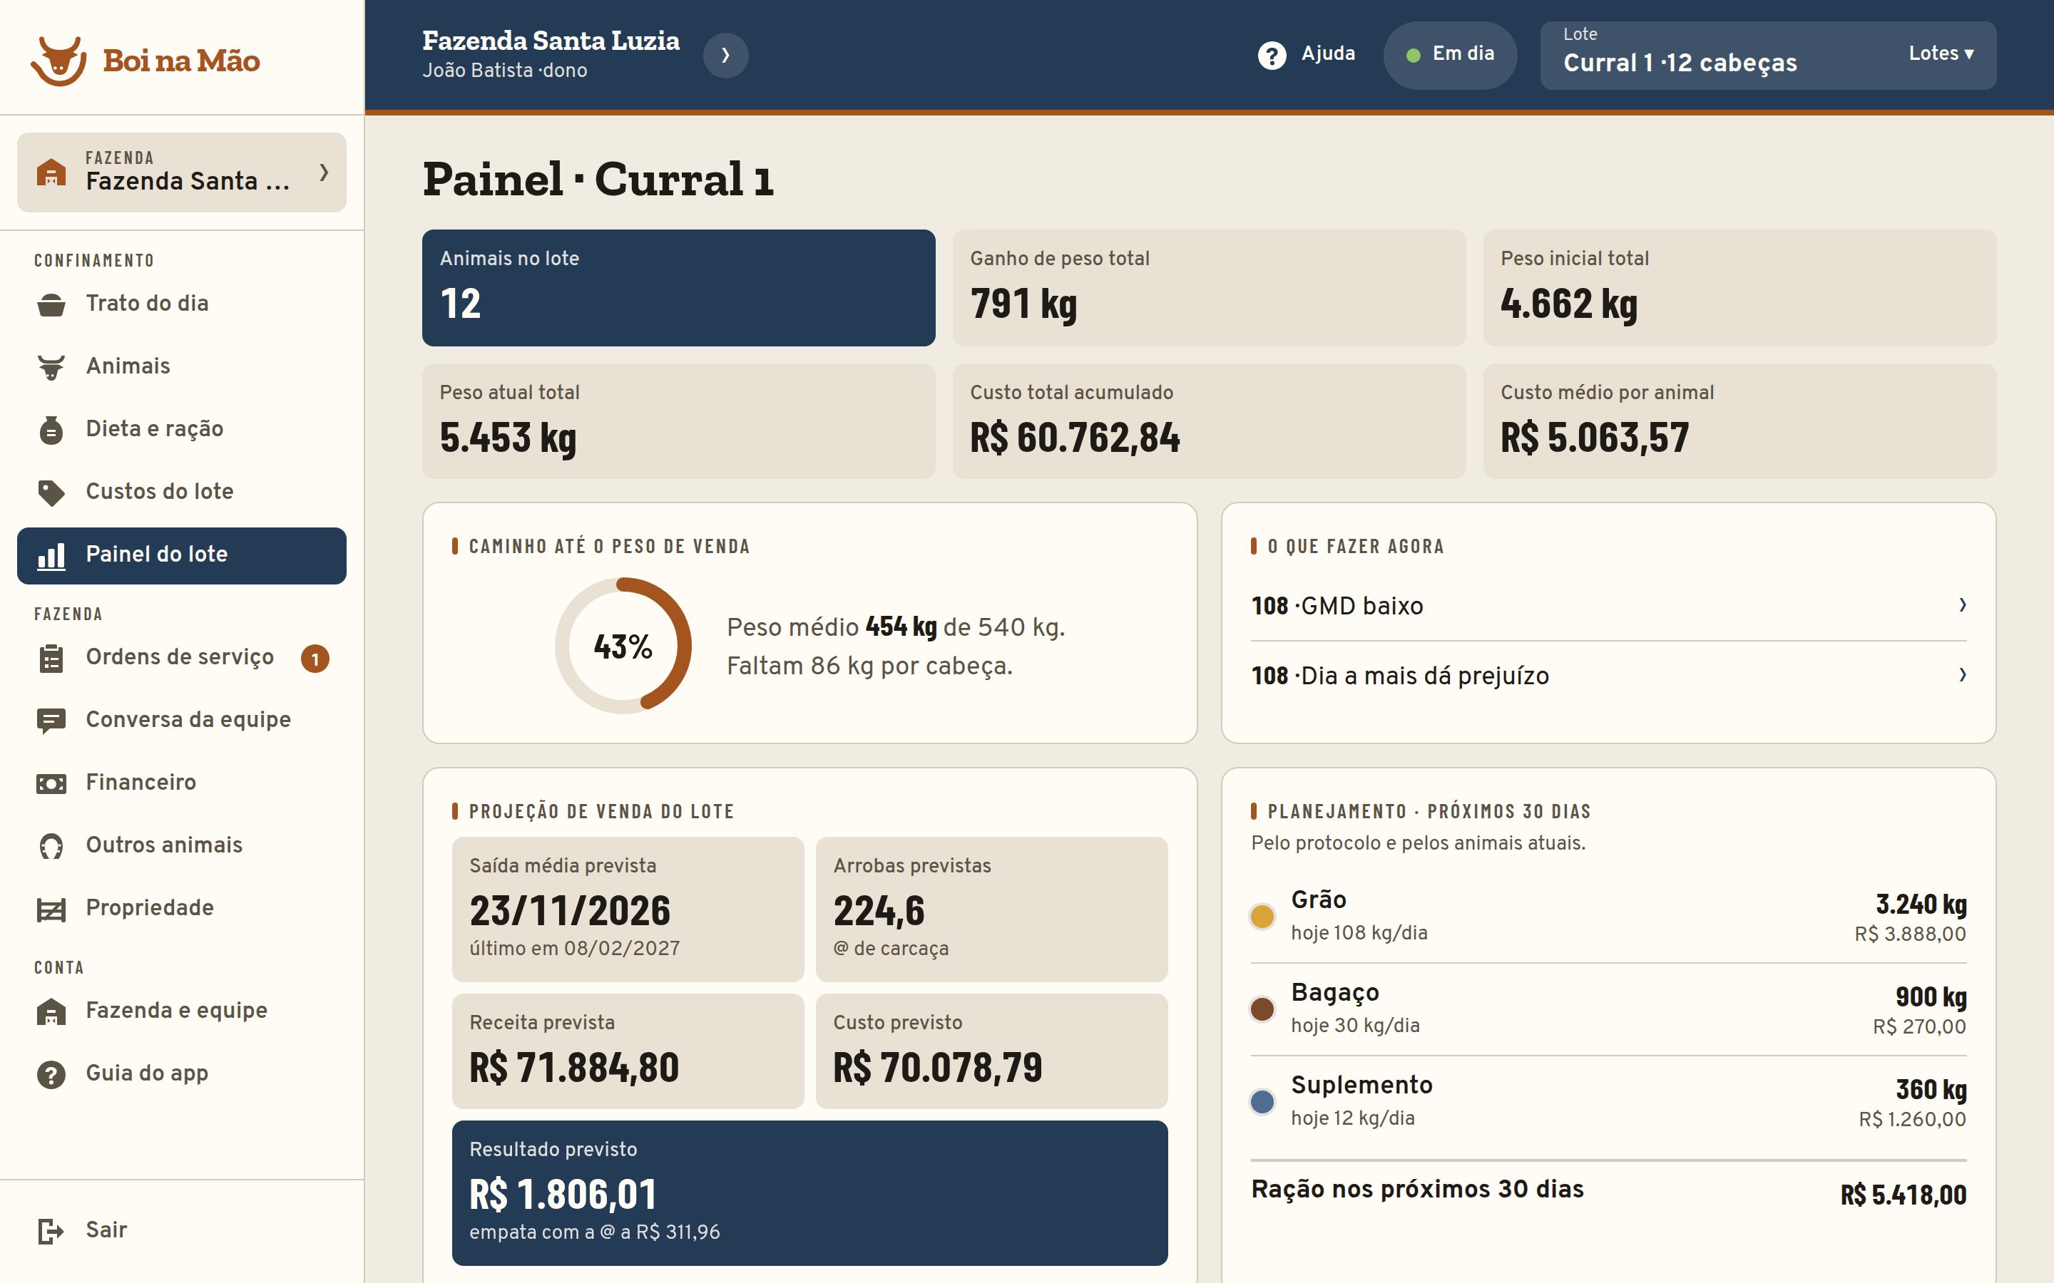Click the Dieta e ração sack icon
Screen dimensions: 2054x1283
point(51,431)
